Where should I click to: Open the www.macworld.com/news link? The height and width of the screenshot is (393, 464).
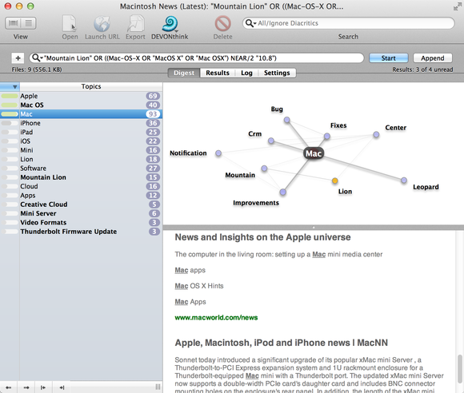pos(216,317)
